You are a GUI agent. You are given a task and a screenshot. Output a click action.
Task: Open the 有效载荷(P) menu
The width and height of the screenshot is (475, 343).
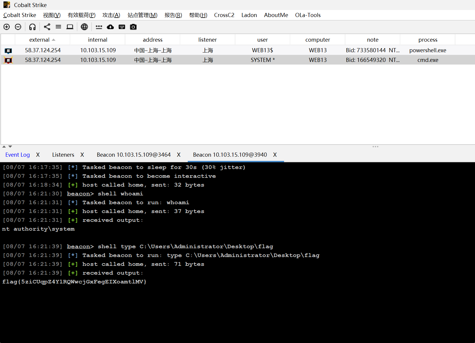click(x=82, y=15)
